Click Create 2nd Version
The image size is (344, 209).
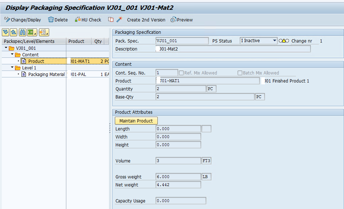click(x=146, y=20)
